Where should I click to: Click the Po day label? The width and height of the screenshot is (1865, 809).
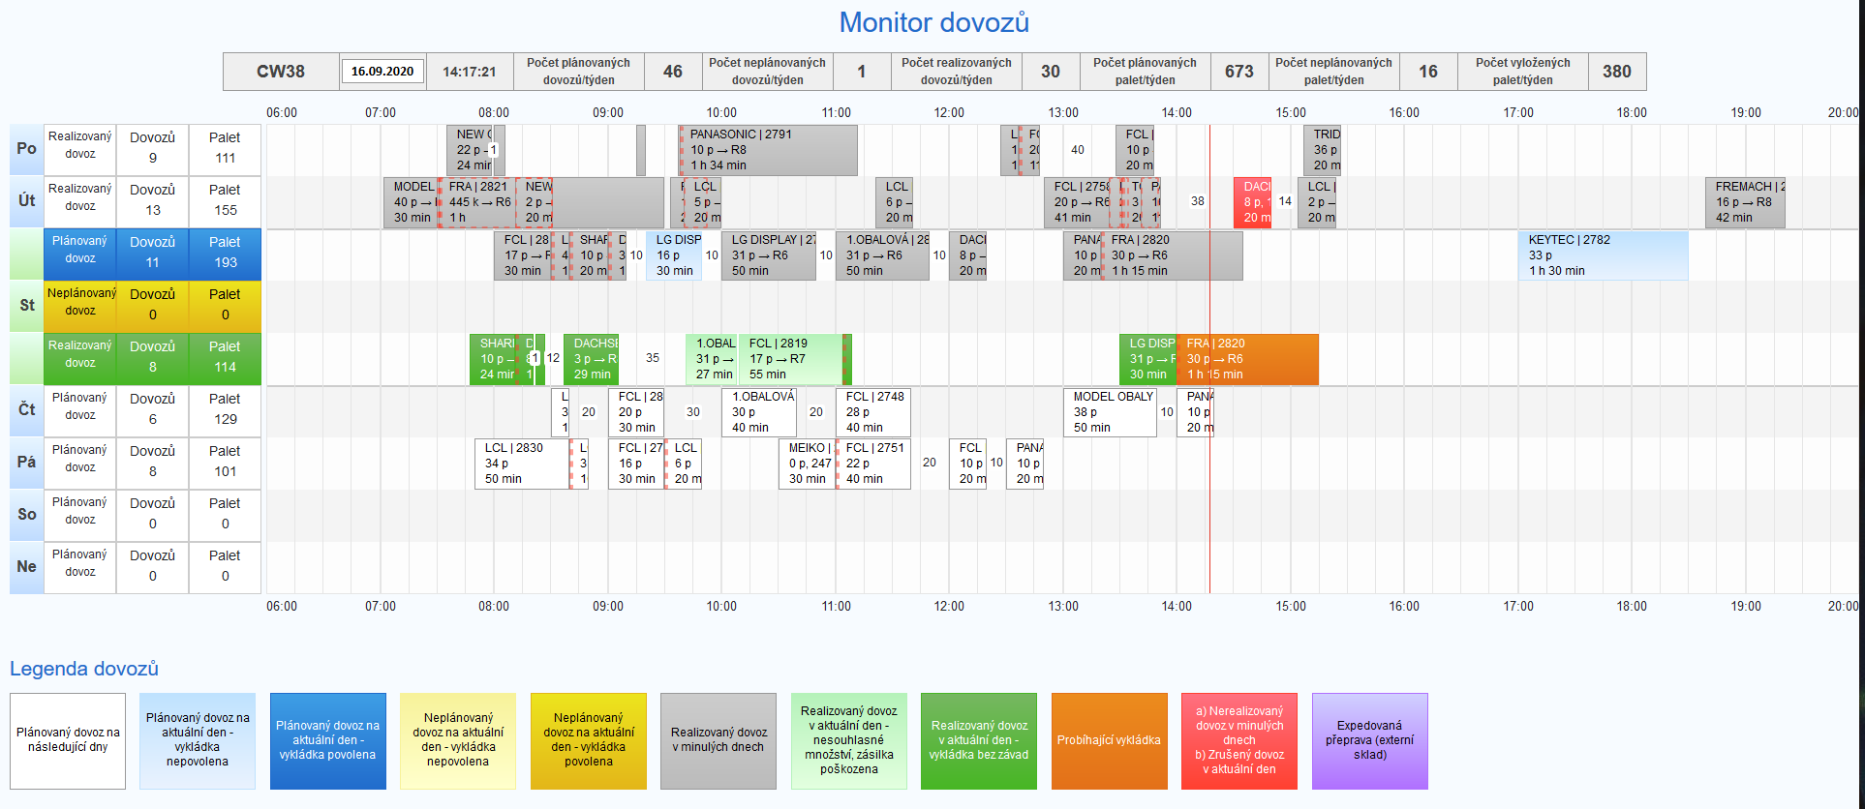click(26, 149)
